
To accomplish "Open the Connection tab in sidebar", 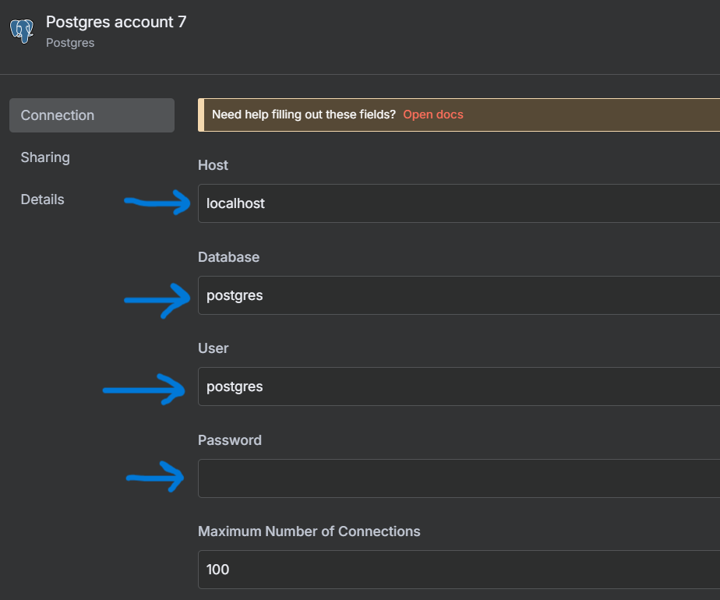I will click(92, 115).
